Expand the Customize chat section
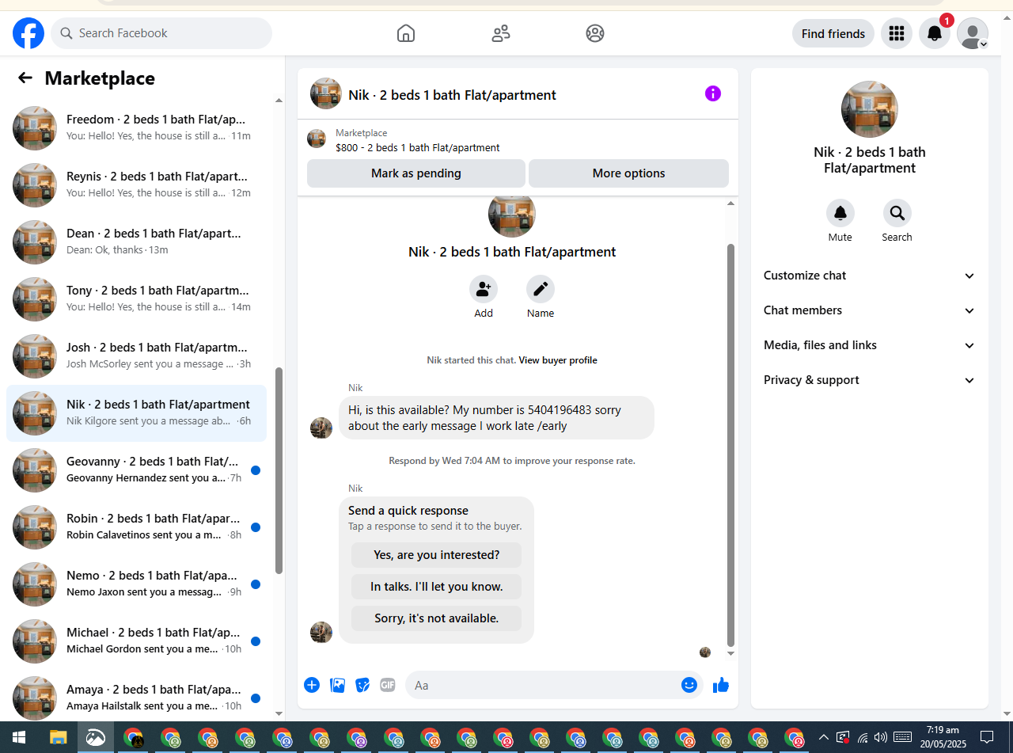This screenshot has height=753, width=1013. 870,276
